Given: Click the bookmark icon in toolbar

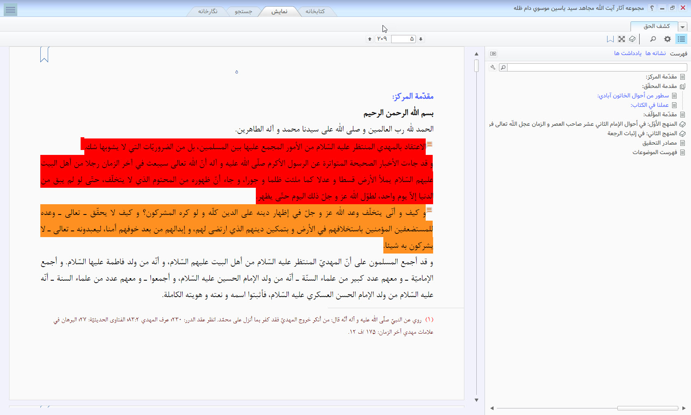Looking at the screenshot, I should (610, 39).
